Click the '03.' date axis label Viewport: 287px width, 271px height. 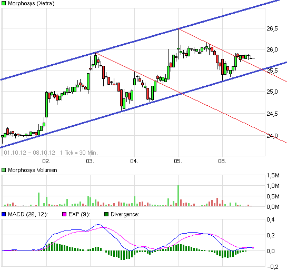(90, 161)
